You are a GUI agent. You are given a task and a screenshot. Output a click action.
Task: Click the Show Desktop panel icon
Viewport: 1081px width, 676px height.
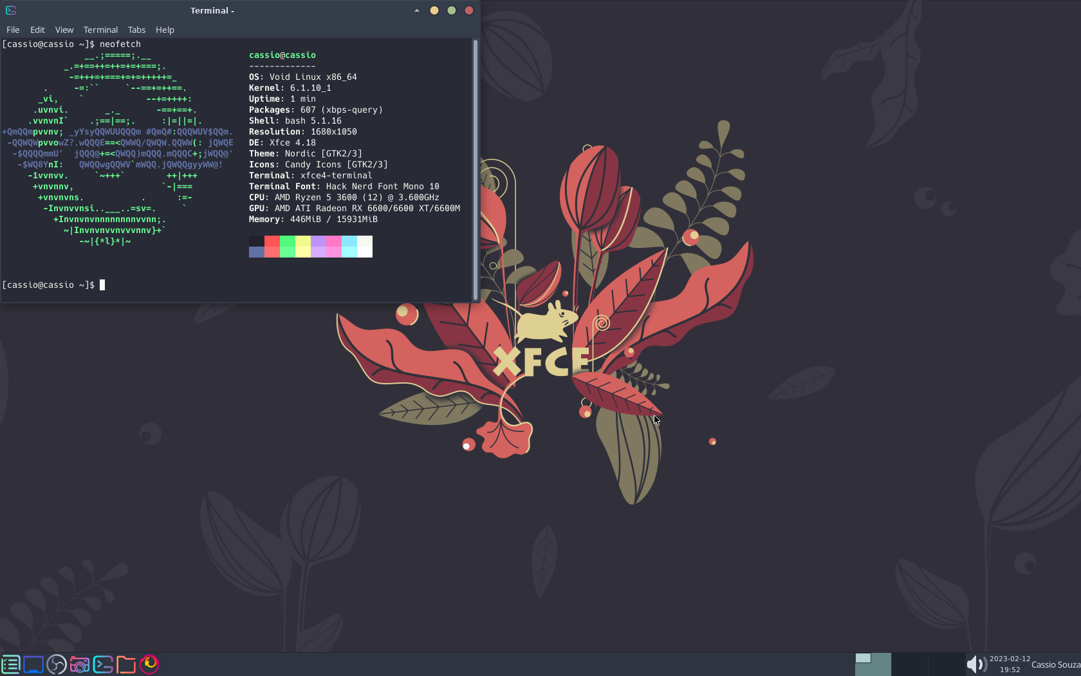[33, 664]
